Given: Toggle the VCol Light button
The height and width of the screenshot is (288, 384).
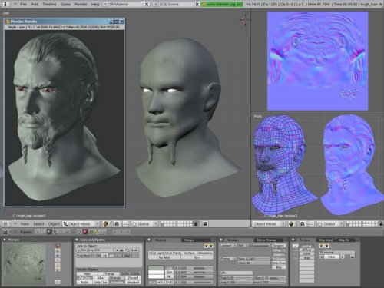Looking at the screenshot, I should [x=157, y=253].
